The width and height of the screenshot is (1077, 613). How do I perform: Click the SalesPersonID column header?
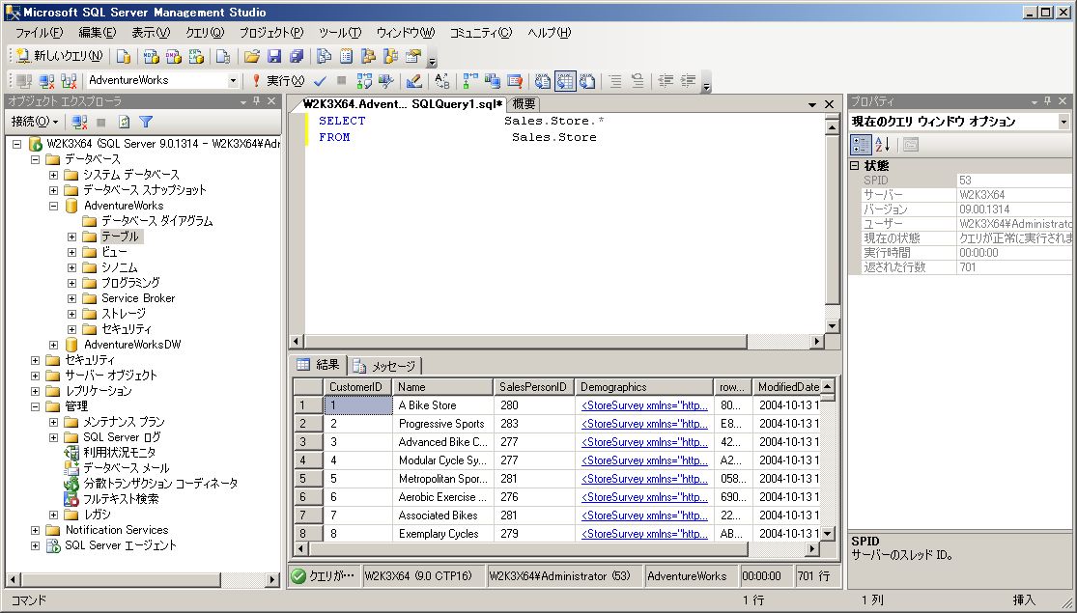(533, 387)
